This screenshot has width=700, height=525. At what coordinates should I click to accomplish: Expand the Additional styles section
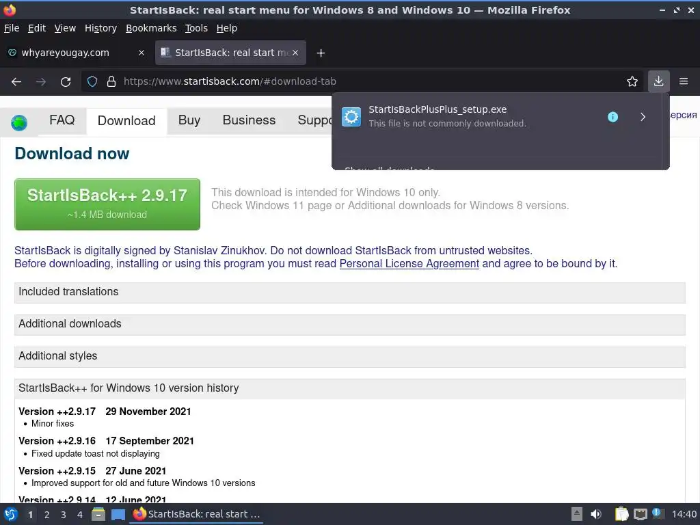point(349,356)
